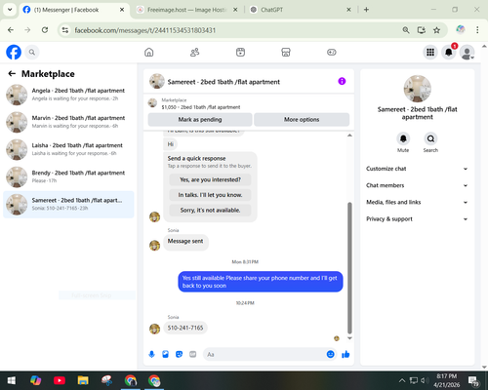Image resolution: width=488 pixels, height=390 pixels.
Task: Open Windows notification center icon
Action: [x=473, y=381]
